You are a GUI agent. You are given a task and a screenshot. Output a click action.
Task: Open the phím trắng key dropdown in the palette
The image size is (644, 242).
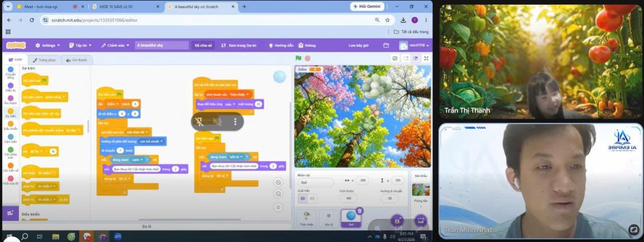[x=56, y=96]
